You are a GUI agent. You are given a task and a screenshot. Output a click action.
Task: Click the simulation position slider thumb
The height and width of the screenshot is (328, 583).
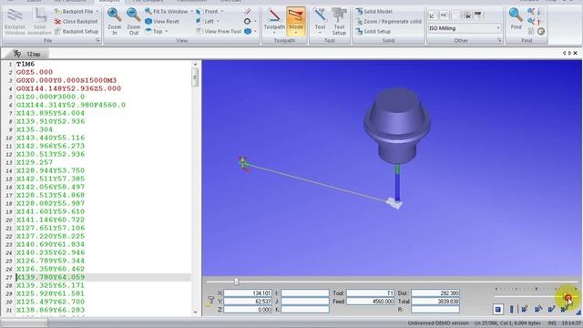tap(237, 282)
